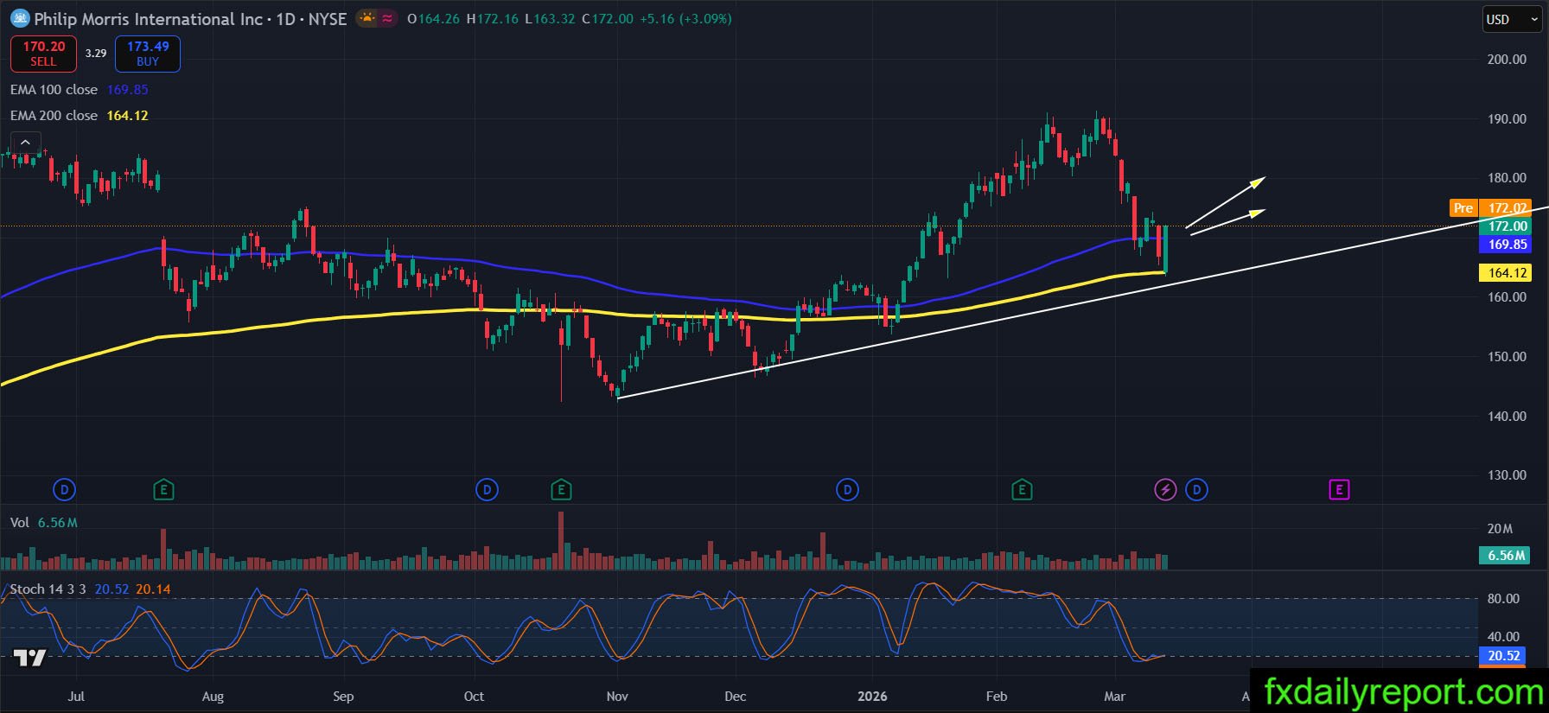The height and width of the screenshot is (713, 1549).
Task: Open the earnings marker in late October
Action: tap(561, 490)
